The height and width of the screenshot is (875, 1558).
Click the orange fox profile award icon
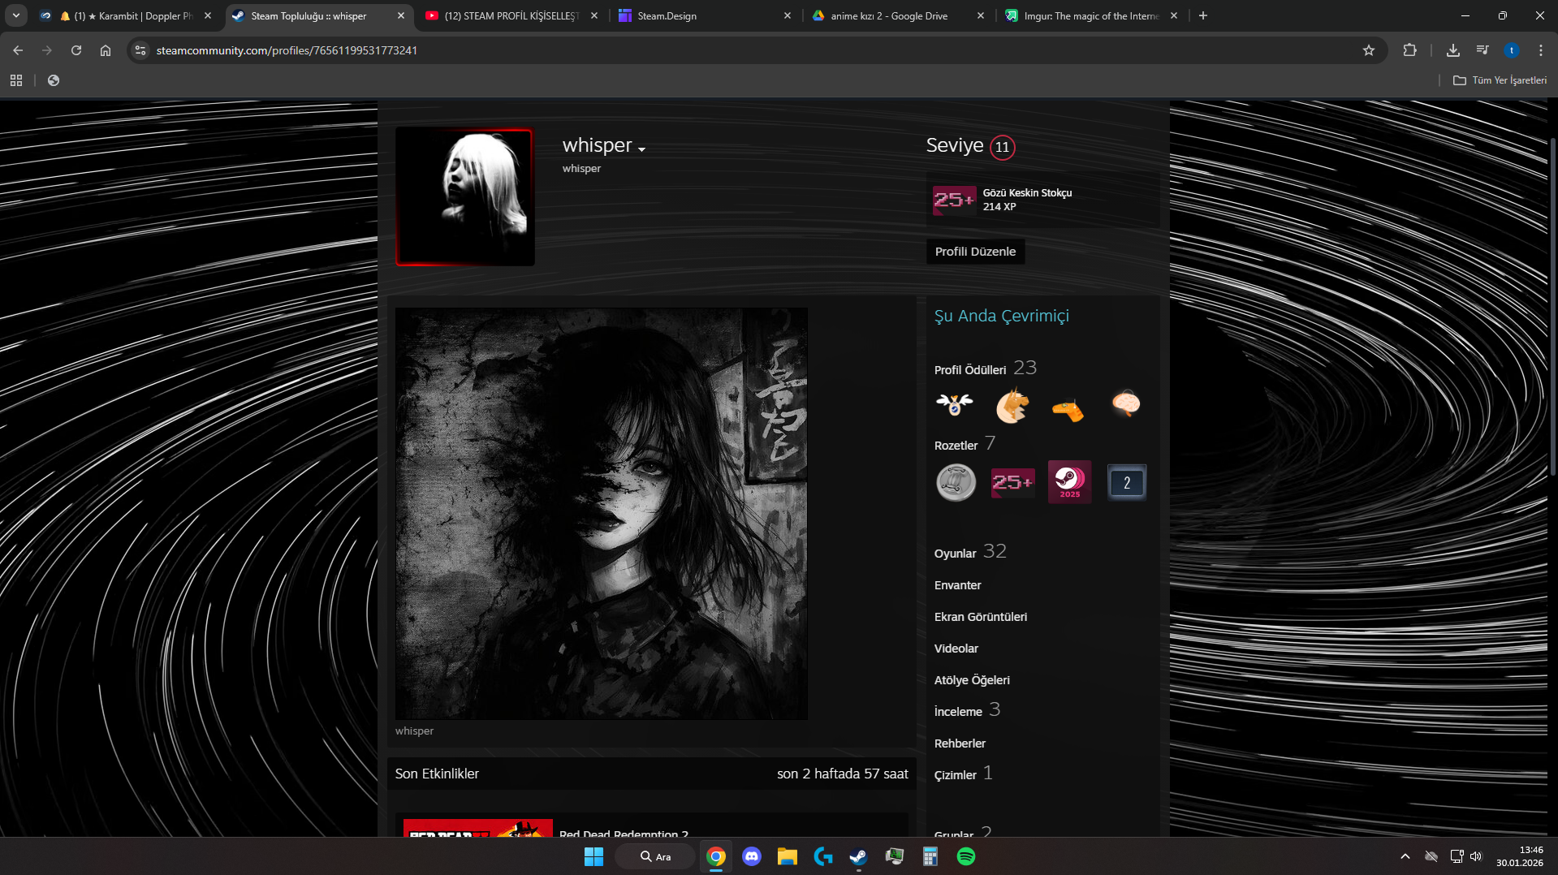[x=1012, y=405]
